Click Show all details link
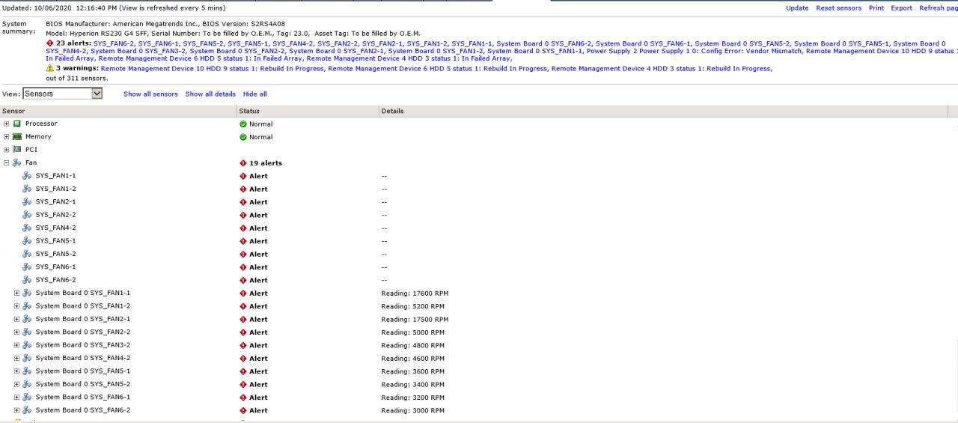The image size is (958, 423). click(210, 94)
